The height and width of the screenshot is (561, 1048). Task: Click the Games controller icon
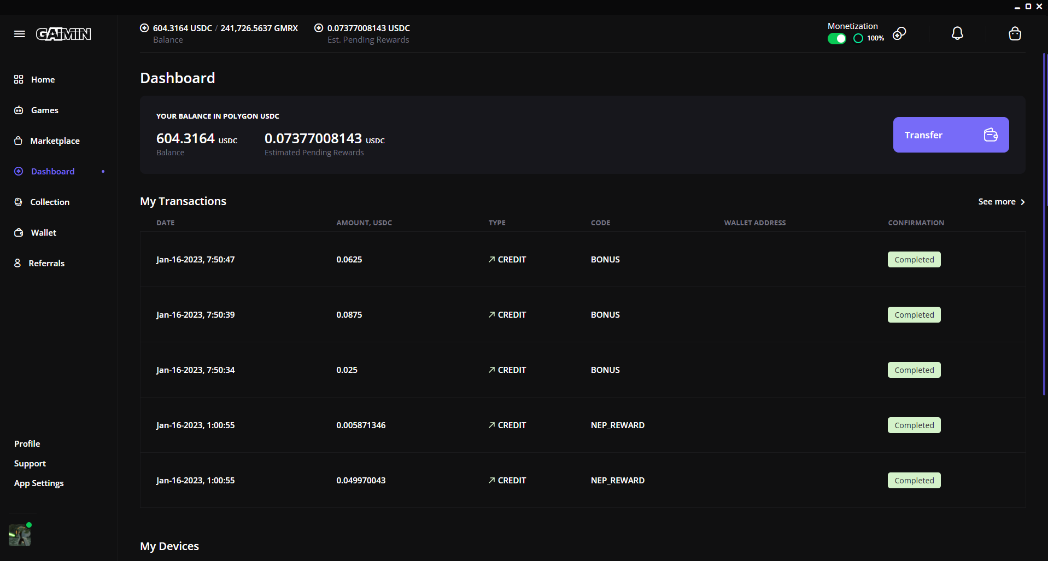point(19,110)
